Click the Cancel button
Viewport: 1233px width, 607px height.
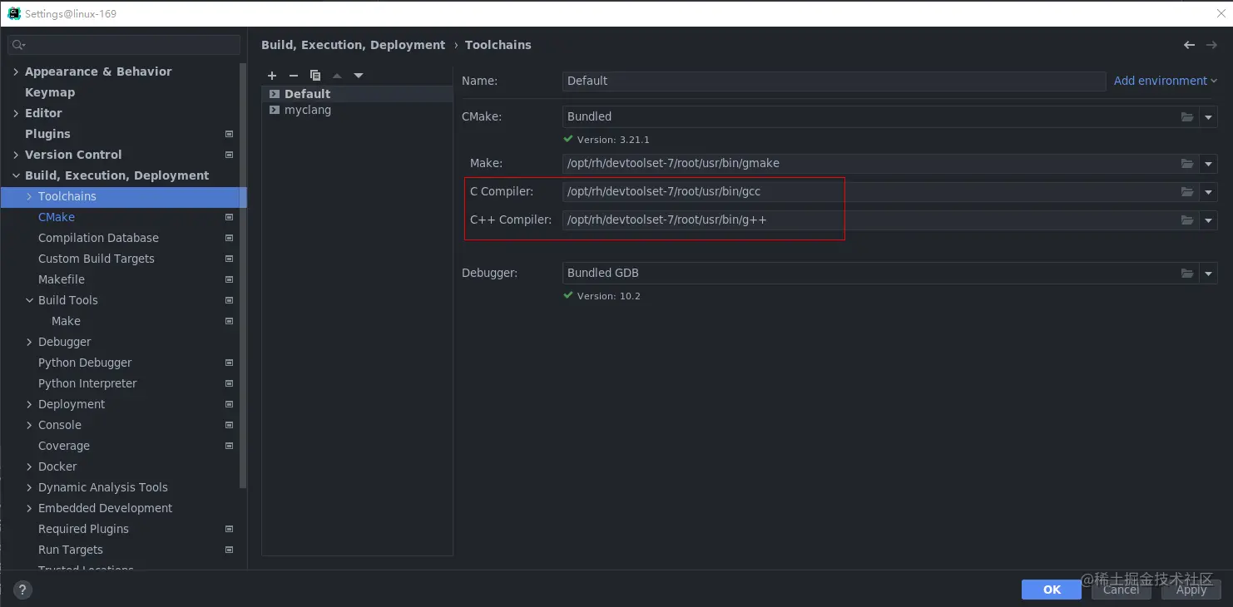click(1121, 590)
